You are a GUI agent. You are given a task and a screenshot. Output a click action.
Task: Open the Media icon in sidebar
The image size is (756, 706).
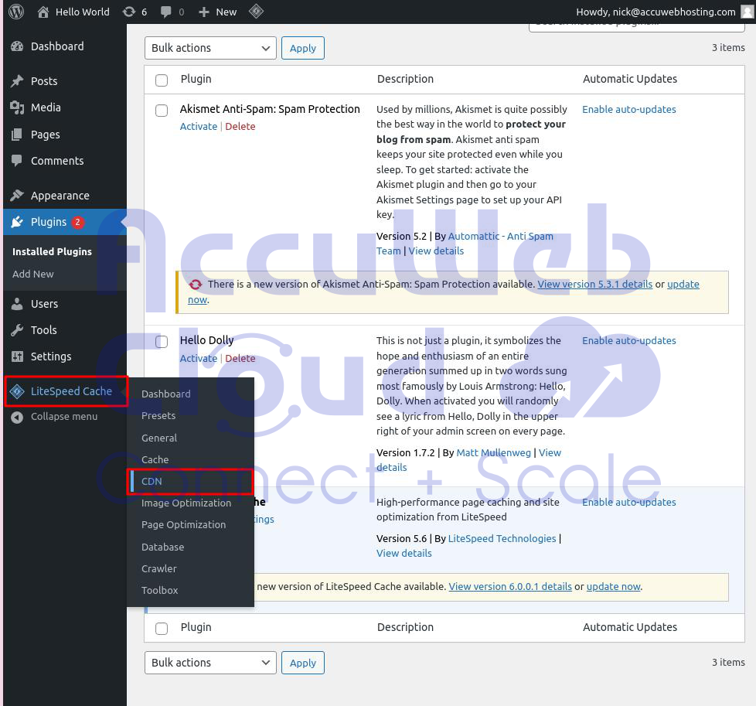(x=17, y=107)
